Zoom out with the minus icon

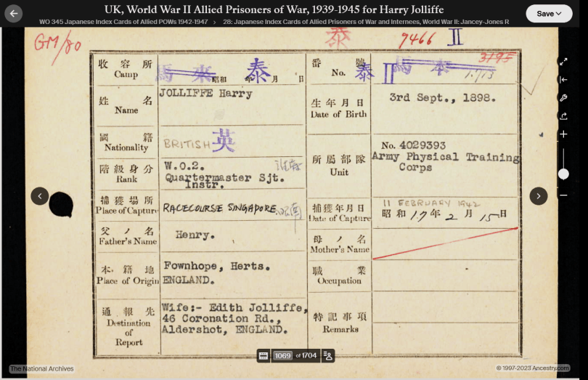tap(563, 195)
